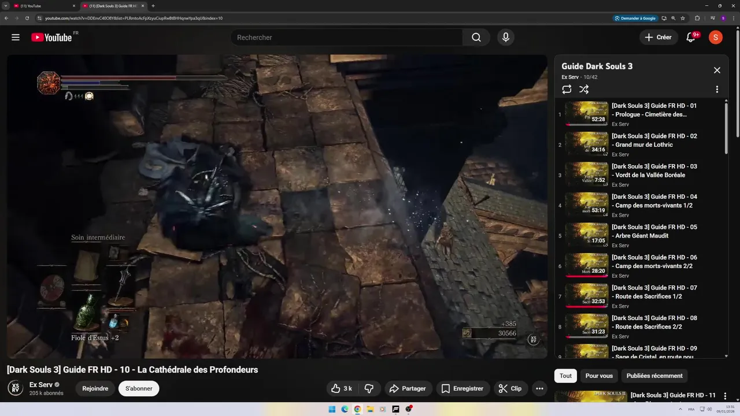Click the search magnifier button
The height and width of the screenshot is (416, 740).
[476, 38]
